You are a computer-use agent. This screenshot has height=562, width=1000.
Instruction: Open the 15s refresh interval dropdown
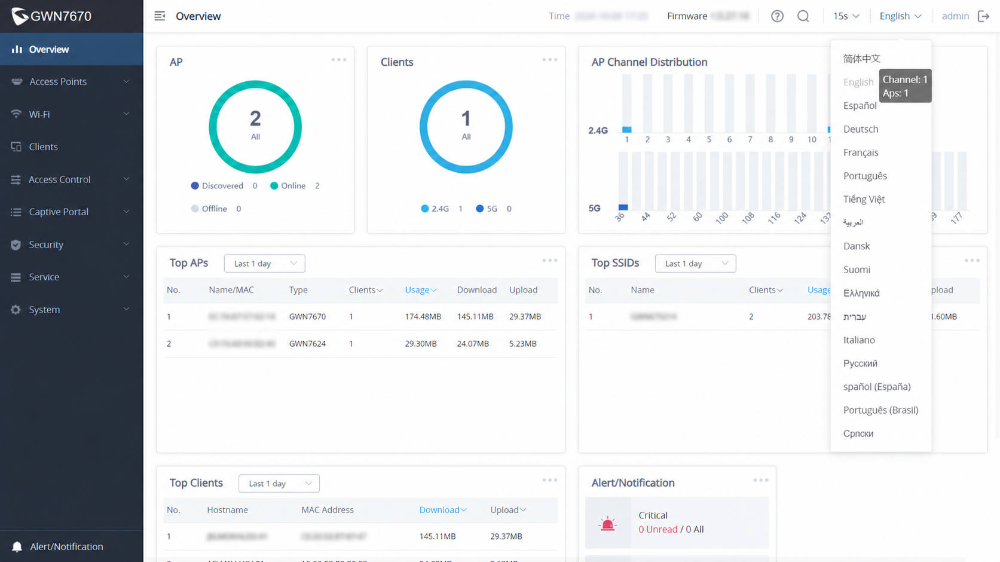(x=846, y=16)
